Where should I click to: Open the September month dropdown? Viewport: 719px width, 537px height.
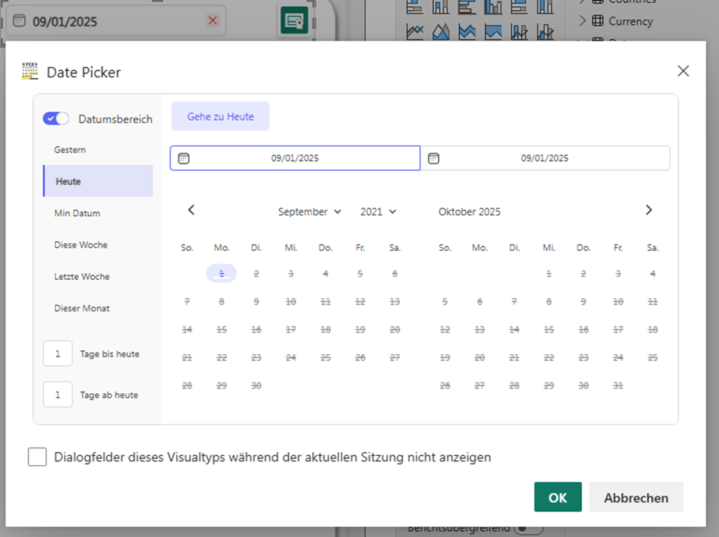(310, 212)
